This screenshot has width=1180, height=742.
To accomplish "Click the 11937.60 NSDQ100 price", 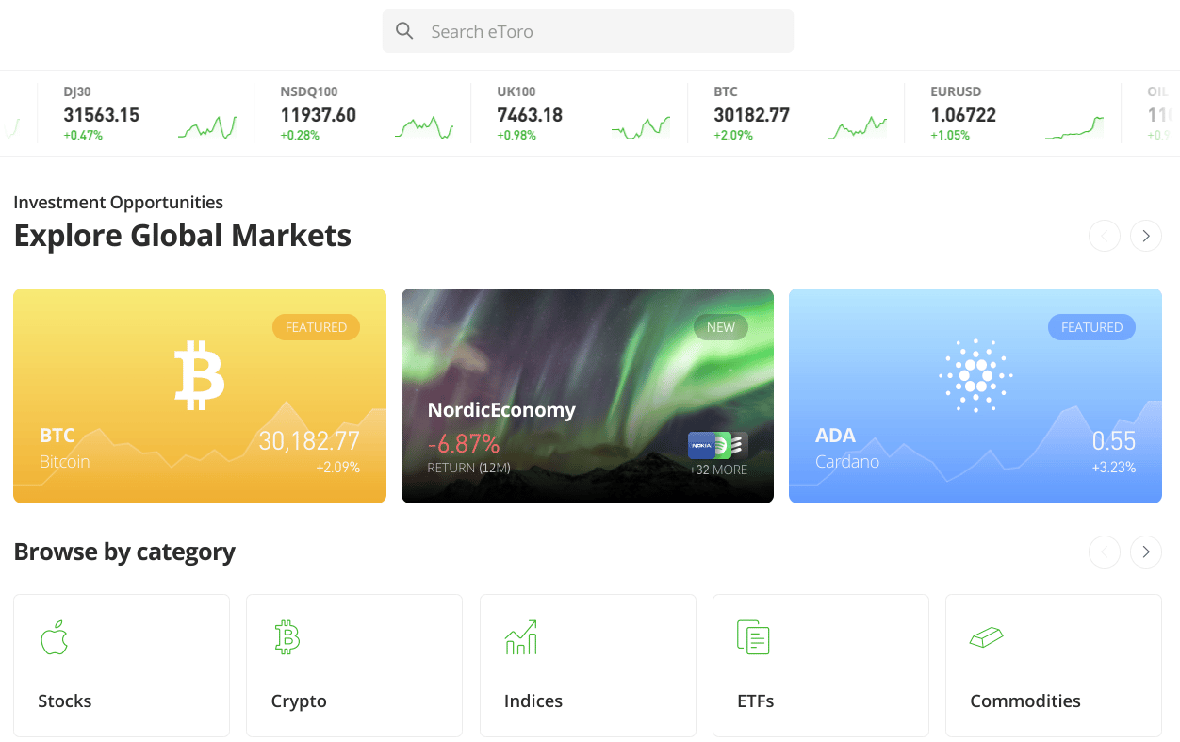I will (x=319, y=115).
